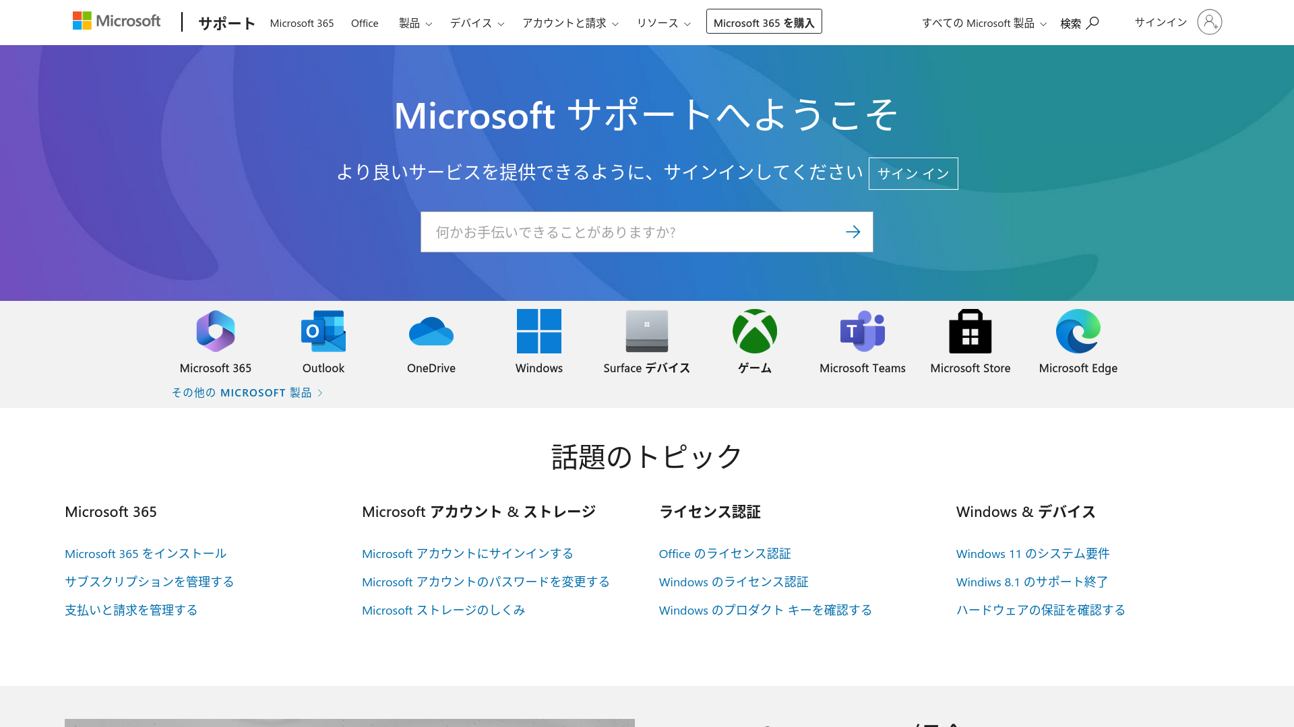Open Microsoft アカウントにサインインする link
Image resolution: width=1294 pixels, height=727 pixels.
467,553
